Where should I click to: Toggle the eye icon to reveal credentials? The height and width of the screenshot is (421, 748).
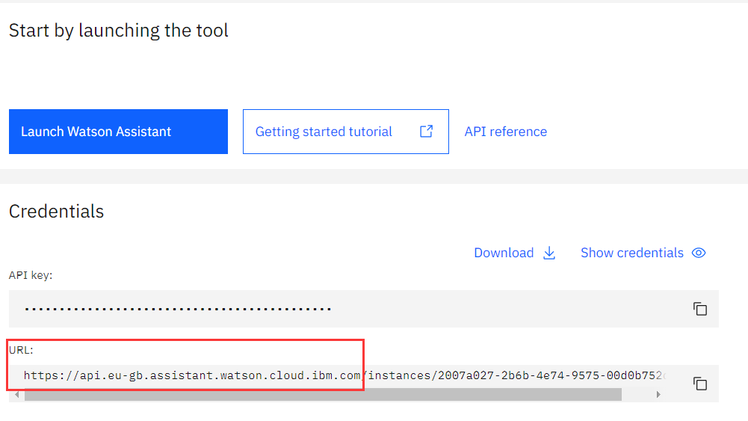pyautogui.click(x=699, y=253)
